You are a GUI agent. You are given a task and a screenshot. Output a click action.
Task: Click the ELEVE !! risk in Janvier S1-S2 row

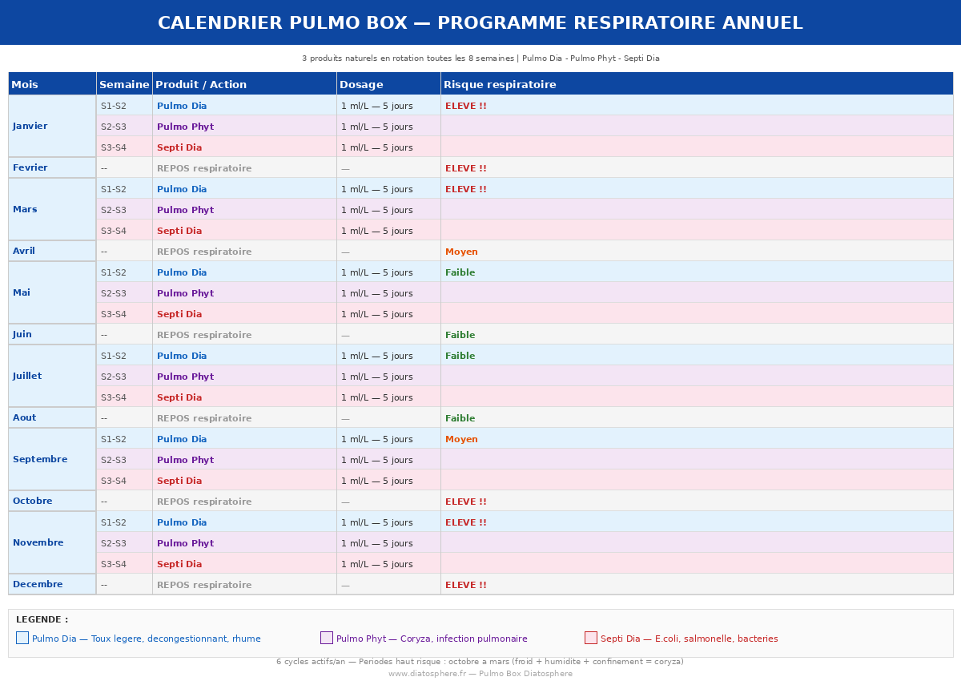point(466,106)
